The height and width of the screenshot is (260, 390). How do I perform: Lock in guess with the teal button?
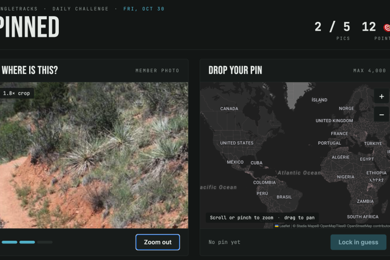point(358,242)
